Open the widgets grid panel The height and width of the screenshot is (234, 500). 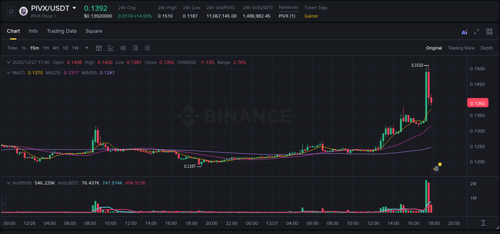click(489, 31)
